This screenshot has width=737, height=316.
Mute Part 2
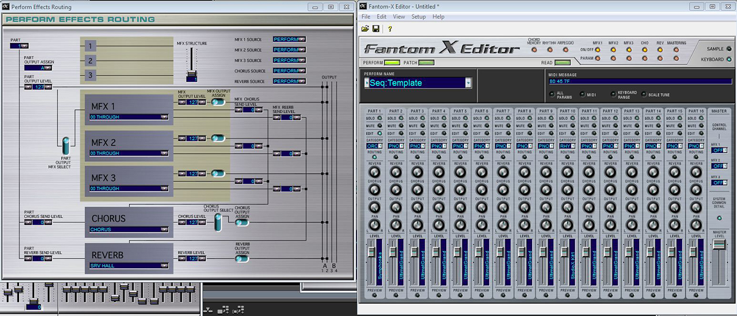coord(401,125)
